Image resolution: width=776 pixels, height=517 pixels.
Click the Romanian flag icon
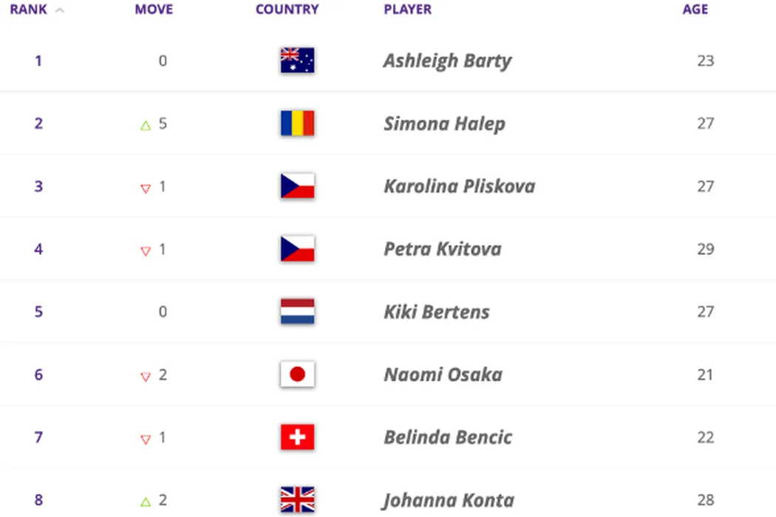[x=297, y=123]
